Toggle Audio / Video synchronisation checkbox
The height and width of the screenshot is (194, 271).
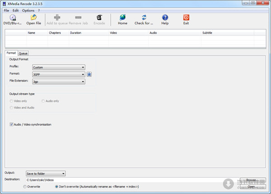tap(11, 125)
